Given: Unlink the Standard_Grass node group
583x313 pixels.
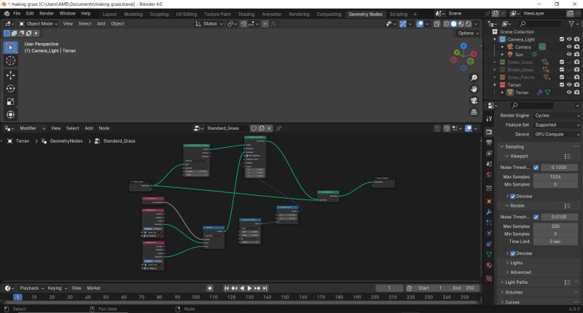Looking at the screenshot, I should pyautogui.click(x=269, y=128).
